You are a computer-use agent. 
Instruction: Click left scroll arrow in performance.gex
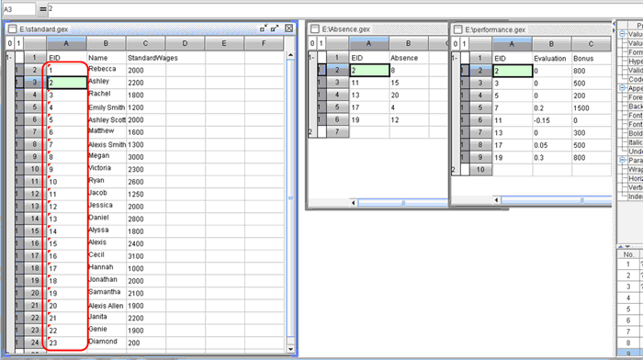point(497,200)
